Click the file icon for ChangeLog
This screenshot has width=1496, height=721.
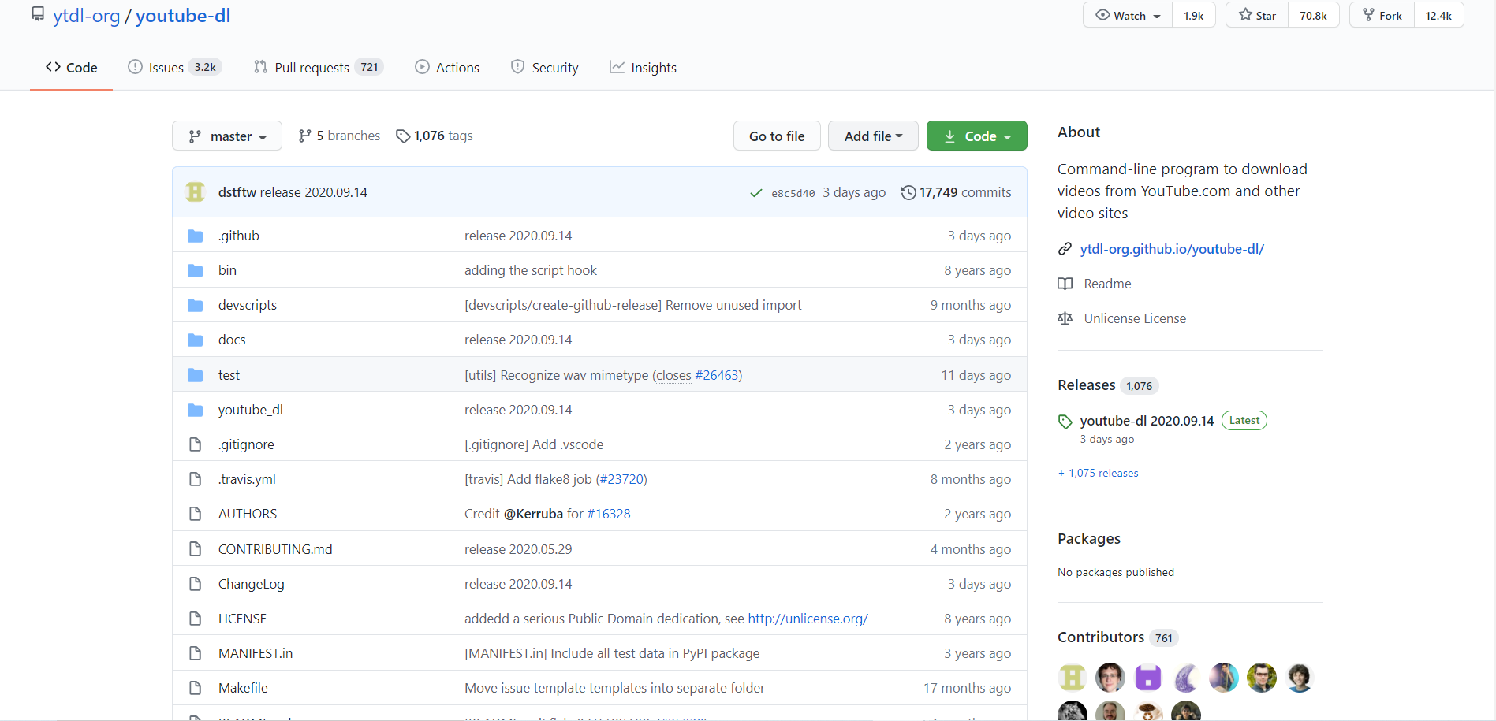tap(195, 584)
